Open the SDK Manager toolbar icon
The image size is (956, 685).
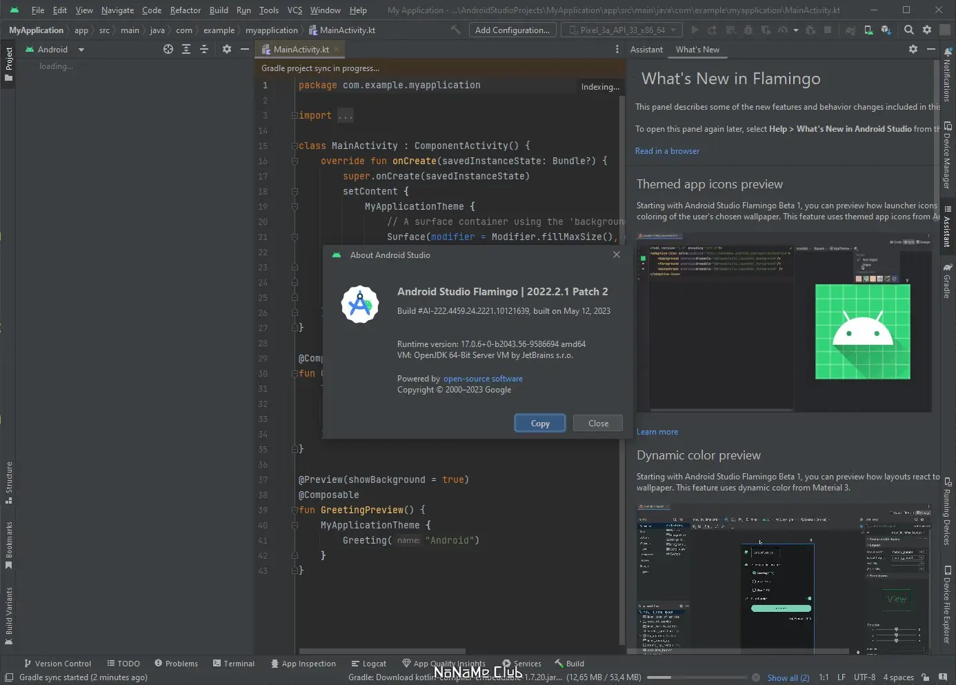pyautogui.click(x=886, y=30)
